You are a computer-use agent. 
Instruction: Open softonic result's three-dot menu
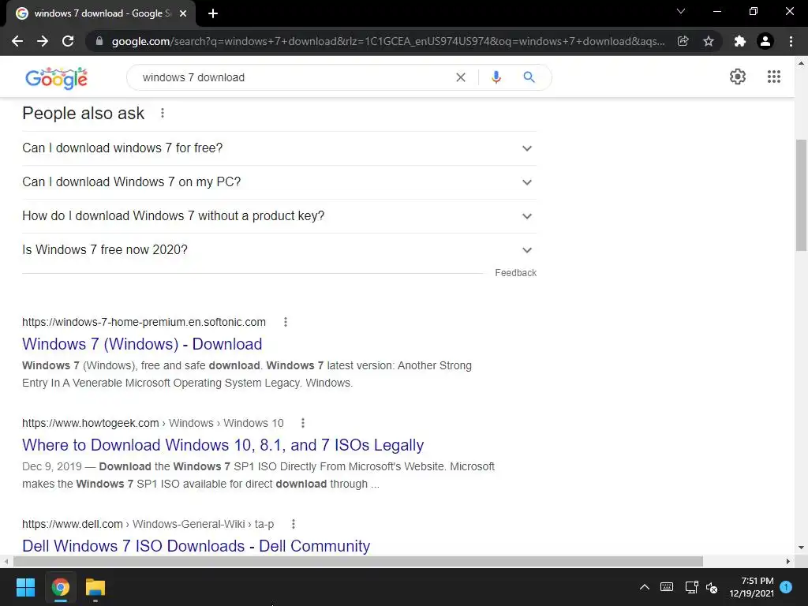point(286,322)
